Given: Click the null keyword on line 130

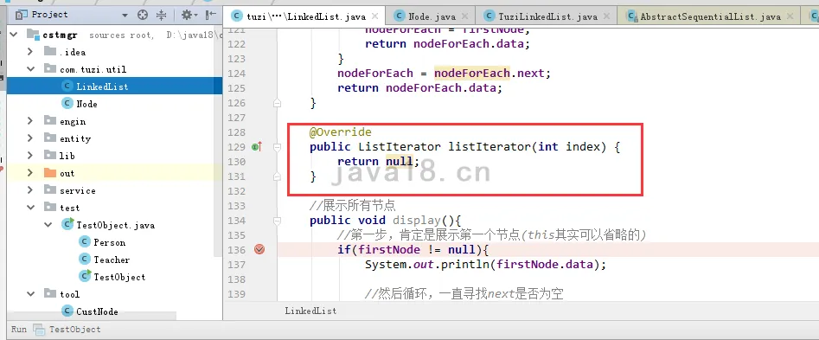Looking at the screenshot, I should tap(399, 162).
